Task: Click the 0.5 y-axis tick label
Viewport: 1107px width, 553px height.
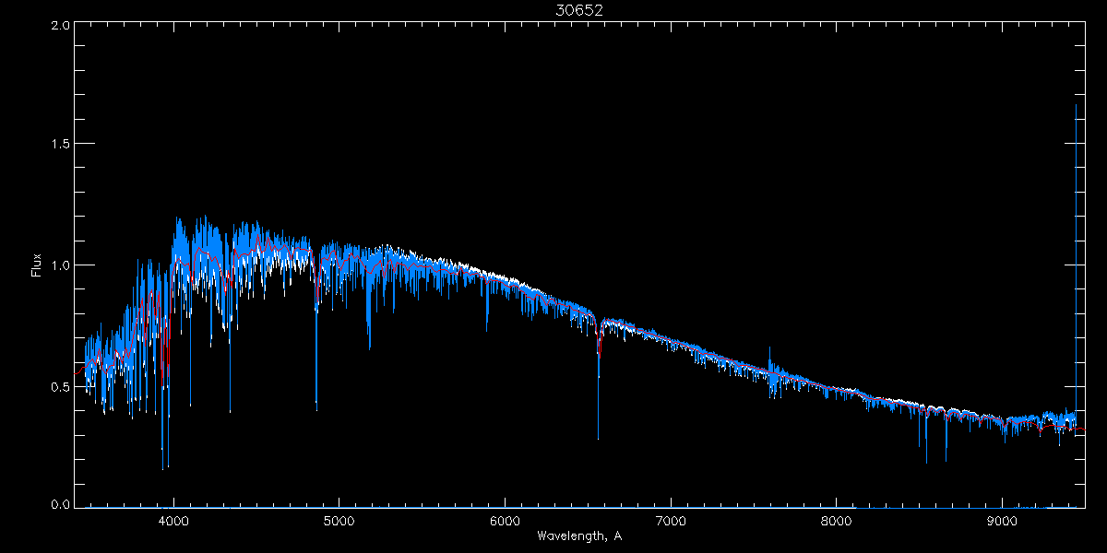Action: click(x=60, y=386)
